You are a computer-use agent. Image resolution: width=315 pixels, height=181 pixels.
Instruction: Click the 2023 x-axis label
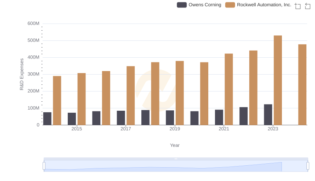point(273,129)
